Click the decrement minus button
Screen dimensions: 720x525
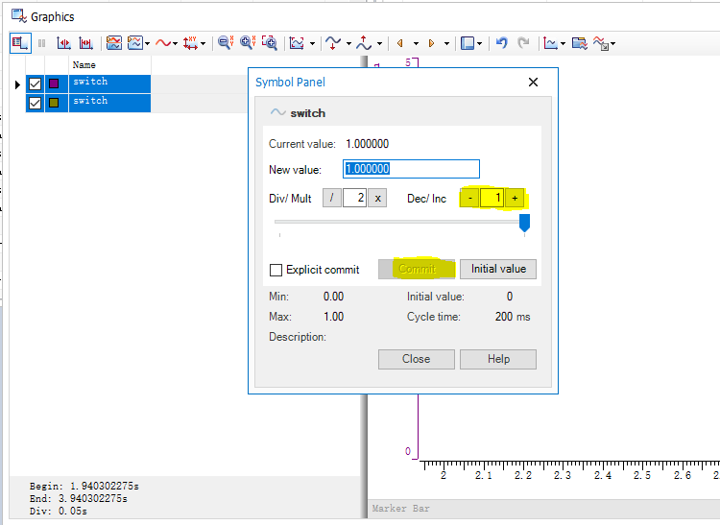pos(469,198)
